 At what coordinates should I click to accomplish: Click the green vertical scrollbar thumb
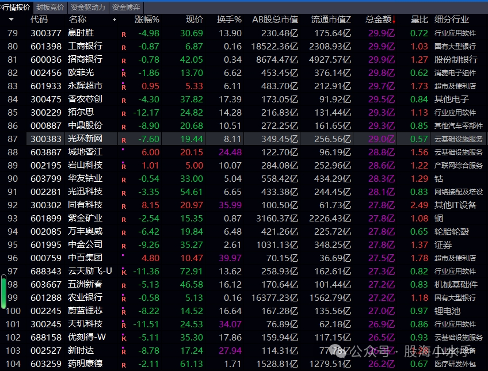pyautogui.click(x=3, y=292)
